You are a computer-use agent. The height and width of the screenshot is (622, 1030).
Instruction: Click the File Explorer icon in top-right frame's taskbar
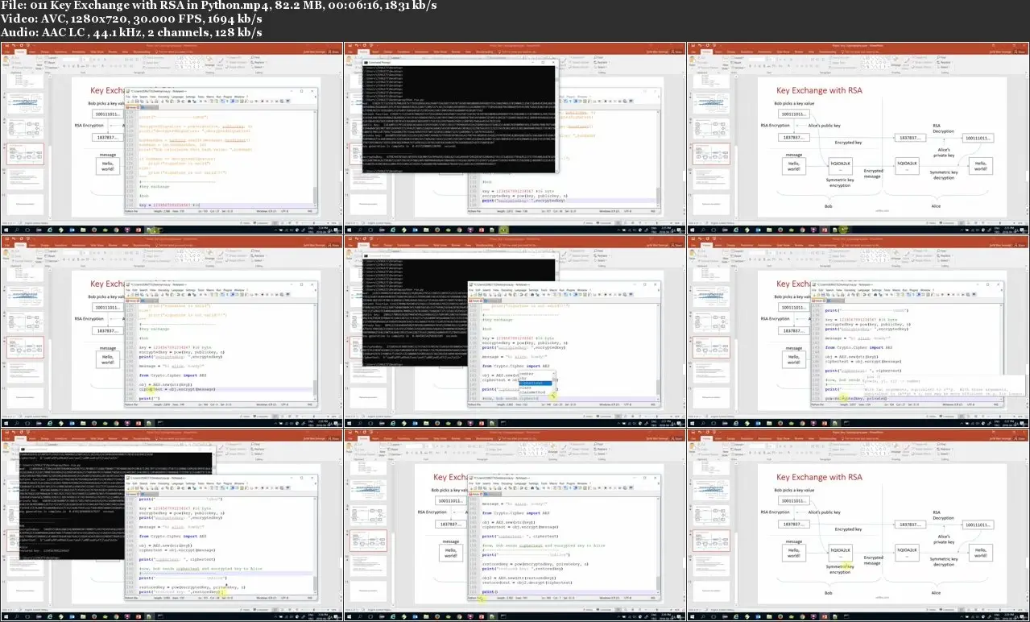click(769, 230)
